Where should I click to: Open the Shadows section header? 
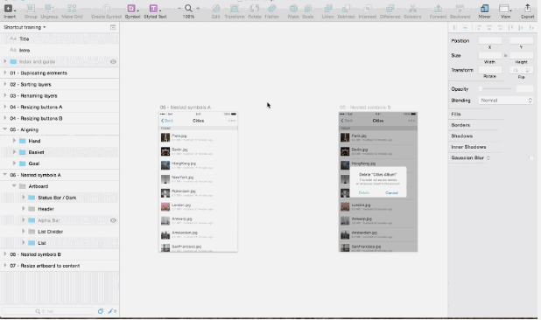pyautogui.click(x=461, y=136)
